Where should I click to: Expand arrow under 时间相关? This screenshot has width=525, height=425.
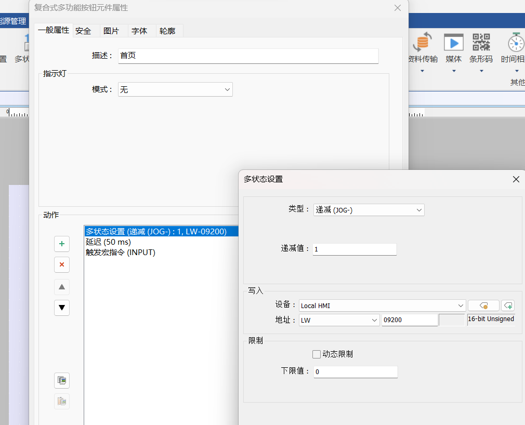pyautogui.click(x=517, y=71)
